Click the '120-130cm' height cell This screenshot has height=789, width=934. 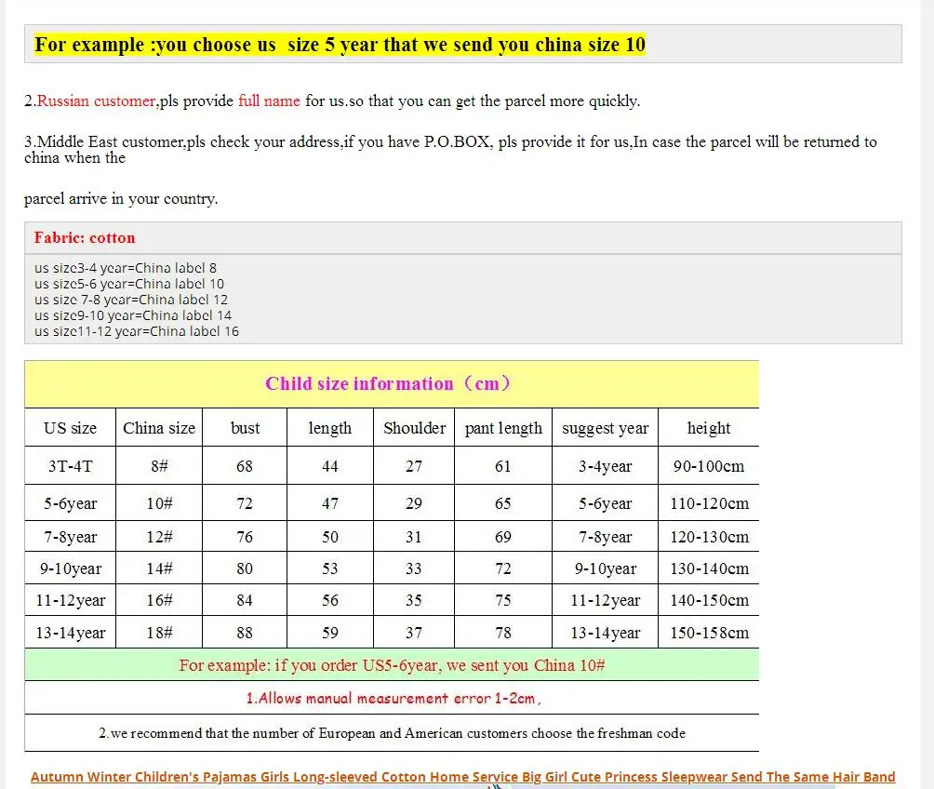click(x=709, y=537)
